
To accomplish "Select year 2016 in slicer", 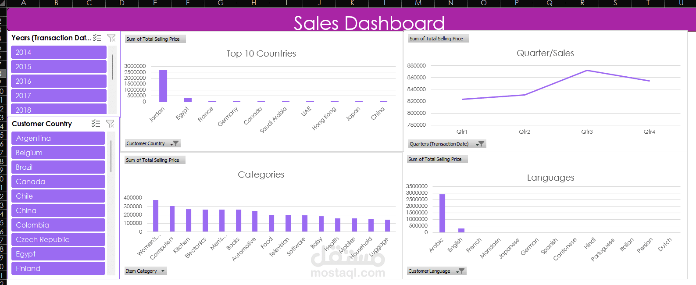I will (x=59, y=81).
